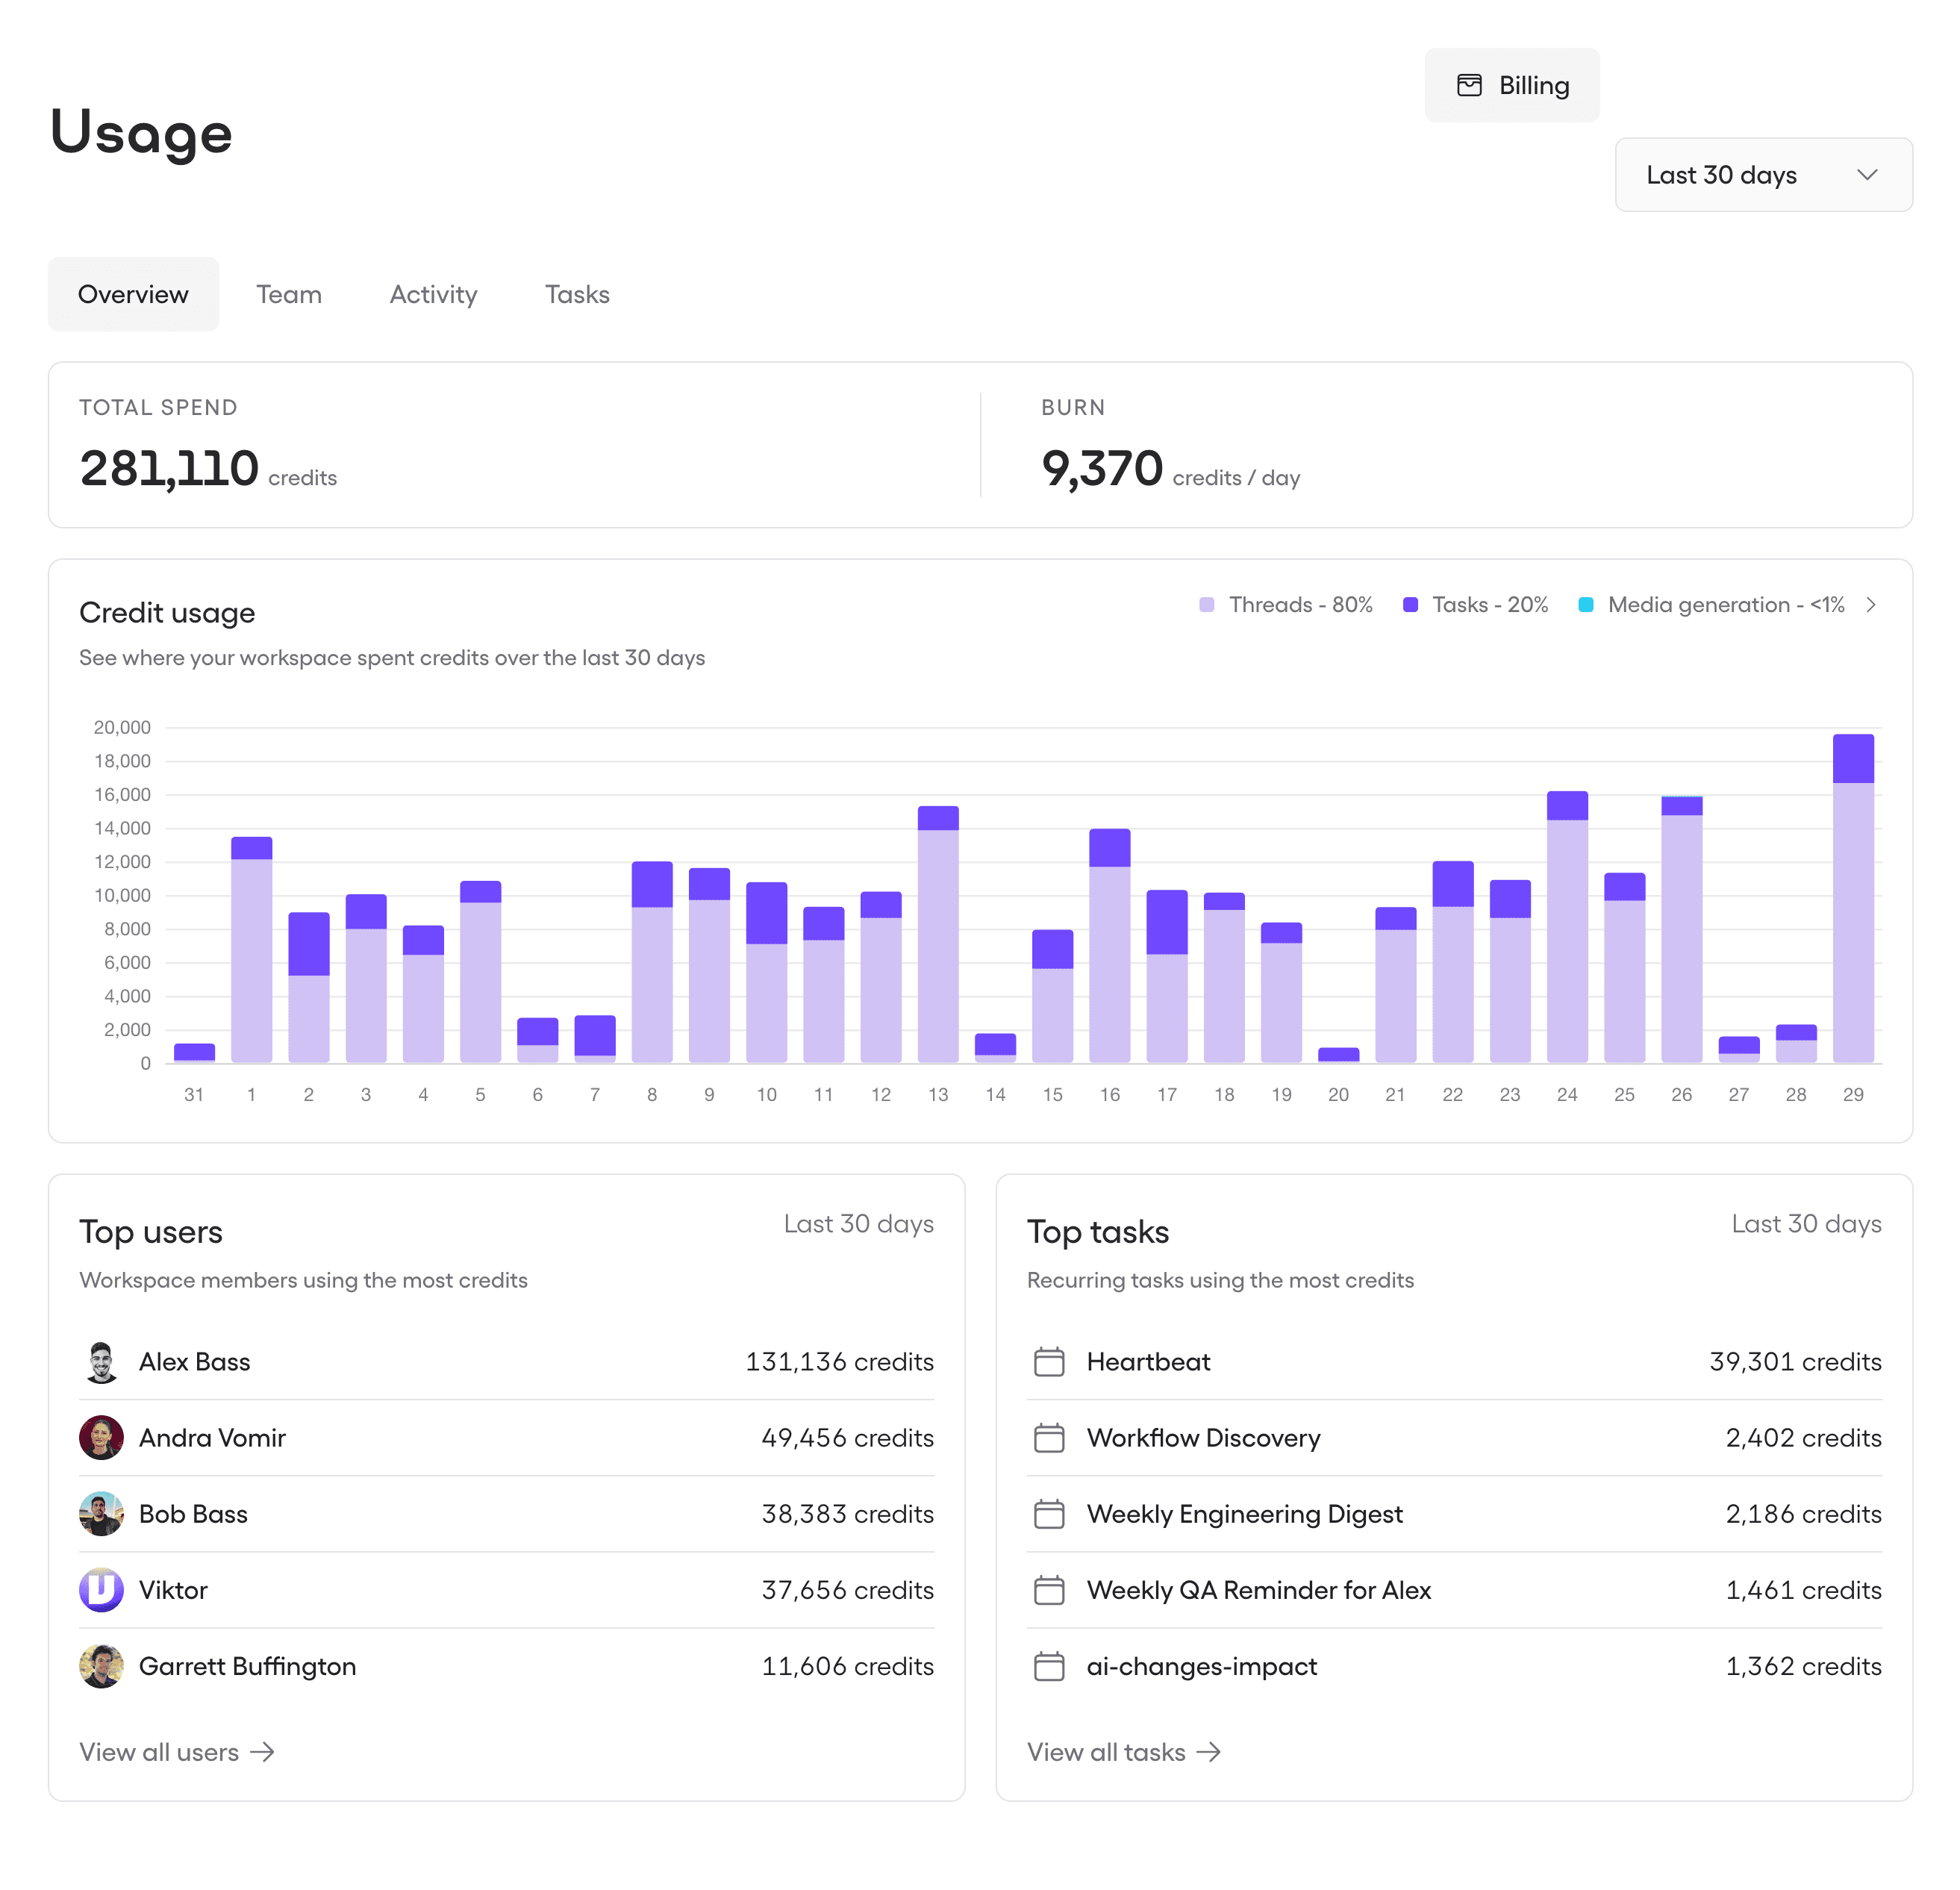Select the Overview tab
Viewport: 1960px width, 1890px height.
tap(133, 294)
